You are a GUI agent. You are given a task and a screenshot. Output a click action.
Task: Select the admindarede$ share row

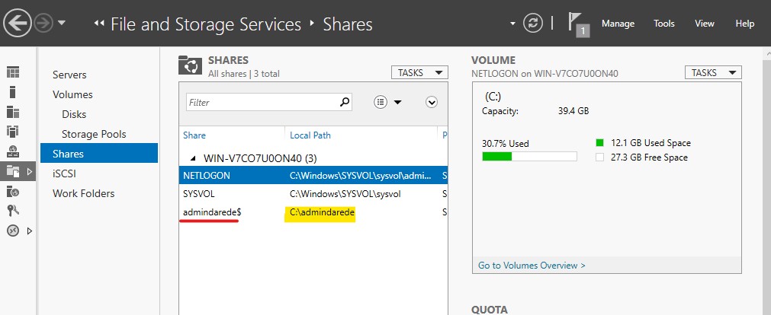coord(313,213)
